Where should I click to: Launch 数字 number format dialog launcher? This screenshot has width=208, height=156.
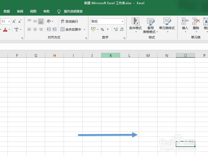coord(124,38)
